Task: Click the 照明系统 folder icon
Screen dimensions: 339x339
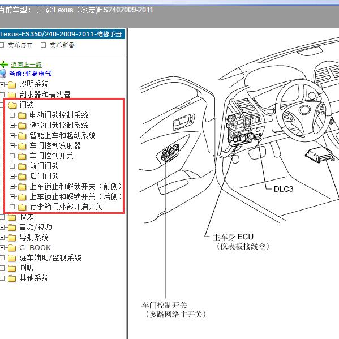Action: click(x=12, y=84)
